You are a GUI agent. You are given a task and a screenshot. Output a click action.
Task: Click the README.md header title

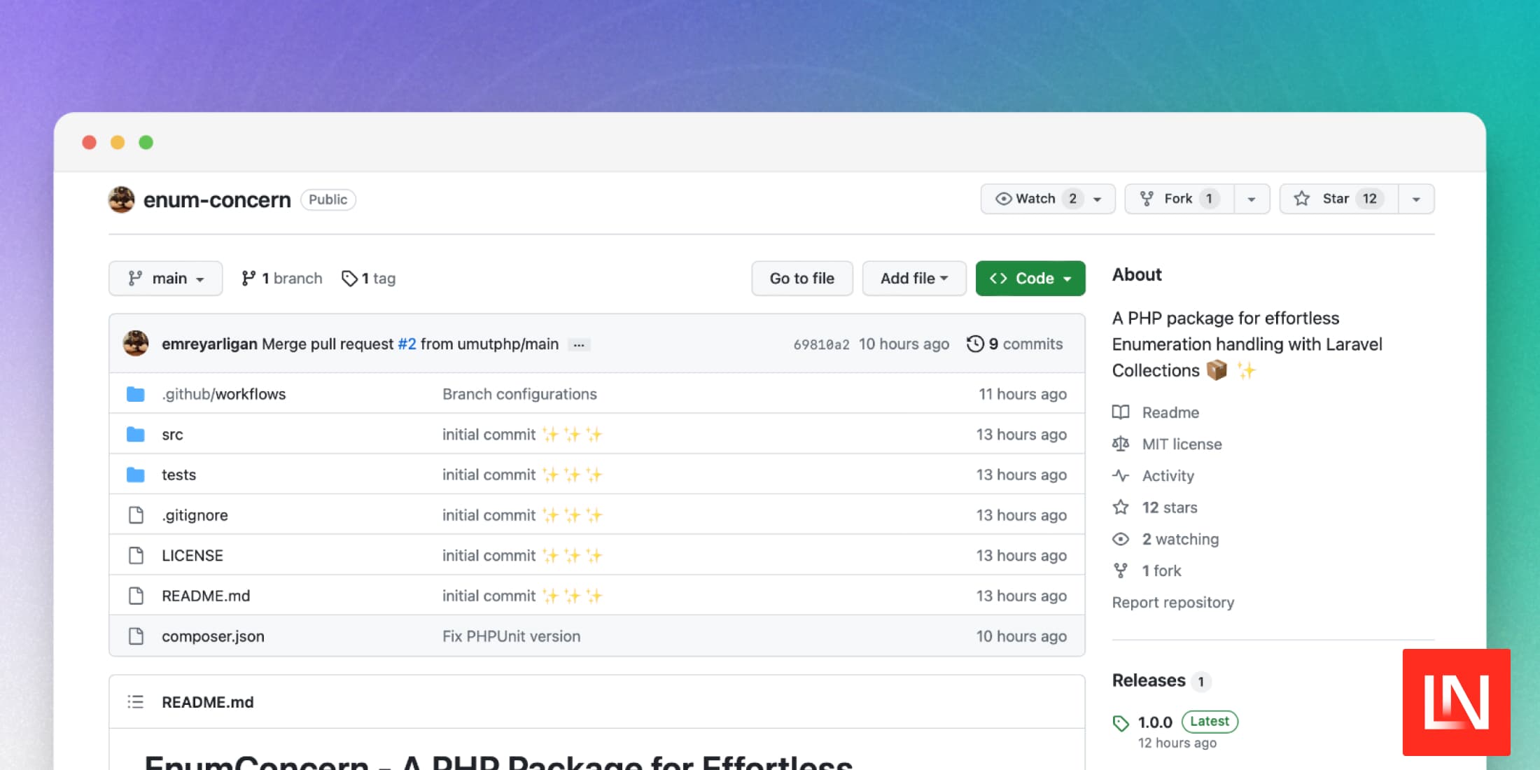coord(207,702)
